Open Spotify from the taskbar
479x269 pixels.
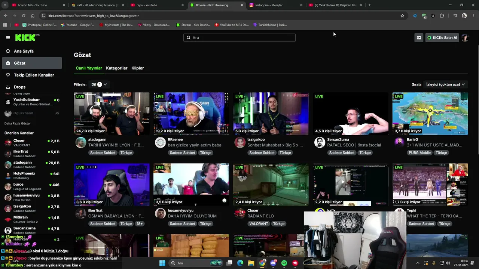click(x=284, y=263)
